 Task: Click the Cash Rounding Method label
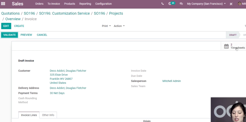point(28,100)
